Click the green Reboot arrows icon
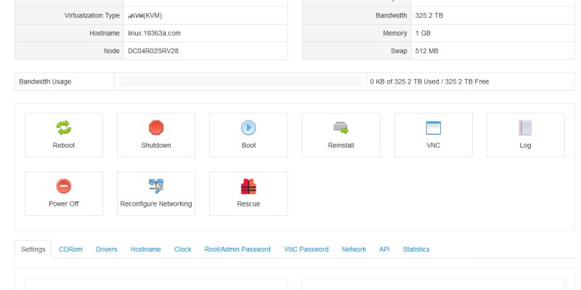 [64, 128]
